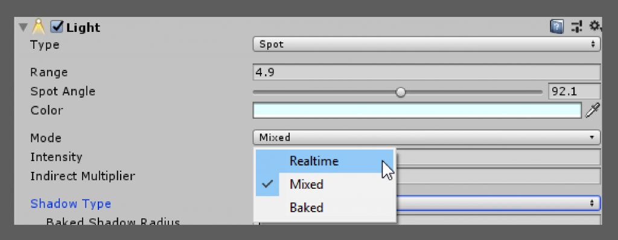Image resolution: width=618 pixels, height=240 pixels.
Task: Open the Light component help reference icon
Action: point(556,27)
